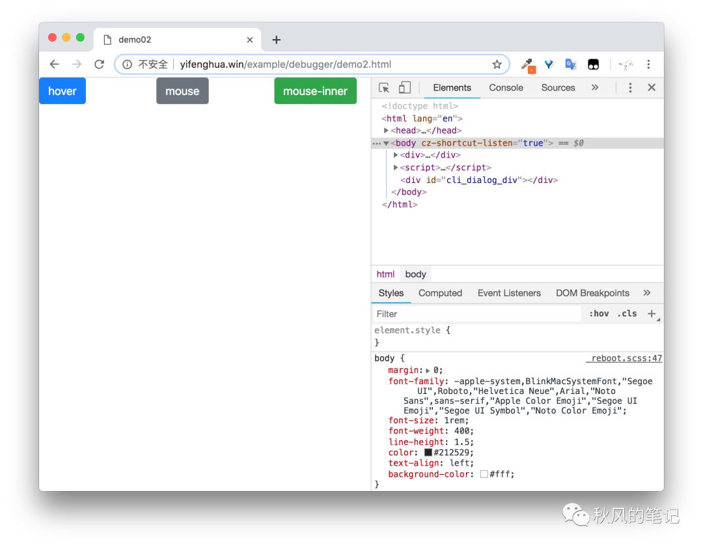Click the gray mouse button

[182, 91]
